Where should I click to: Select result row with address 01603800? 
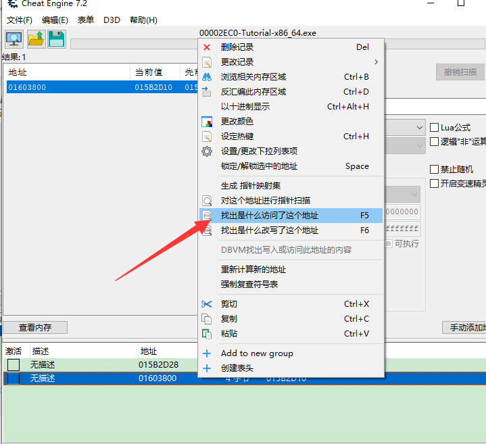[102, 87]
